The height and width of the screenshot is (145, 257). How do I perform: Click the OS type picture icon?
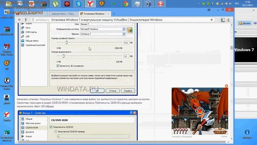point(130,30)
